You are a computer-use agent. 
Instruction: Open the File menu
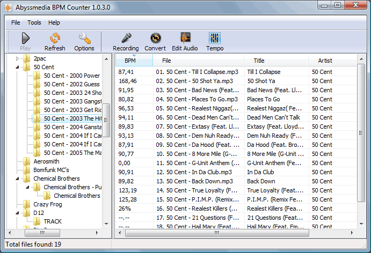pyautogui.click(x=16, y=23)
